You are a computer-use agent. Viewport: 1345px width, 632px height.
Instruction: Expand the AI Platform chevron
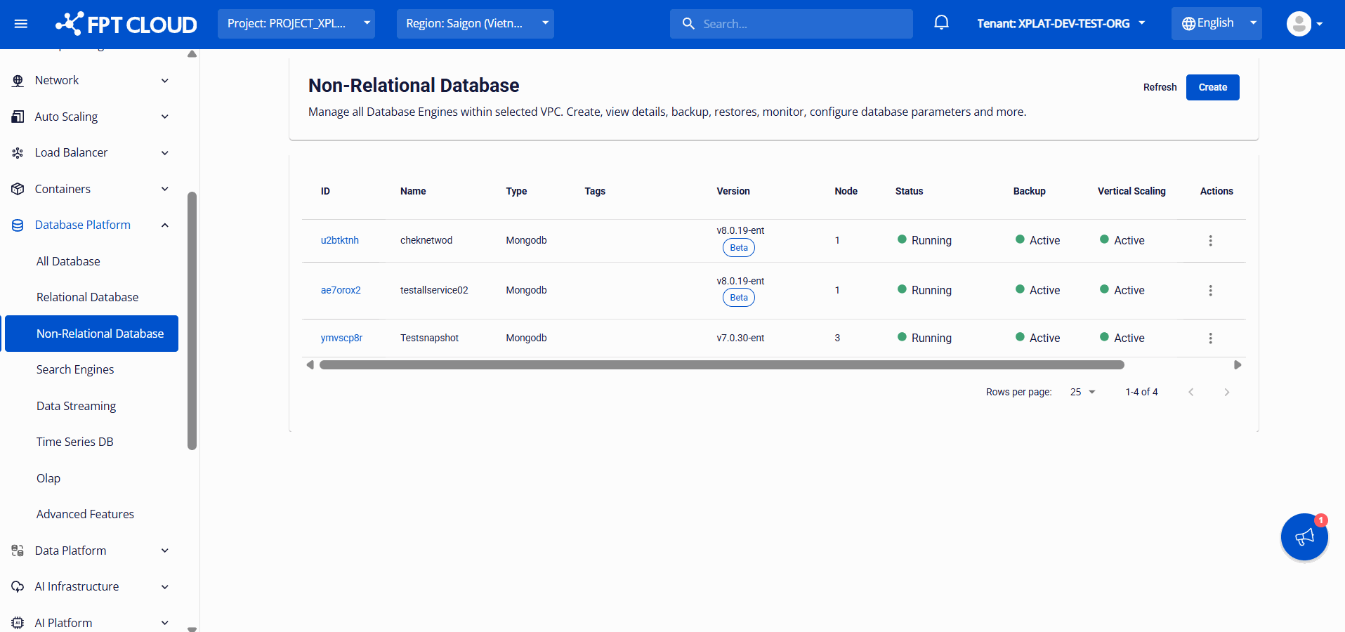(x=165, y=623)
